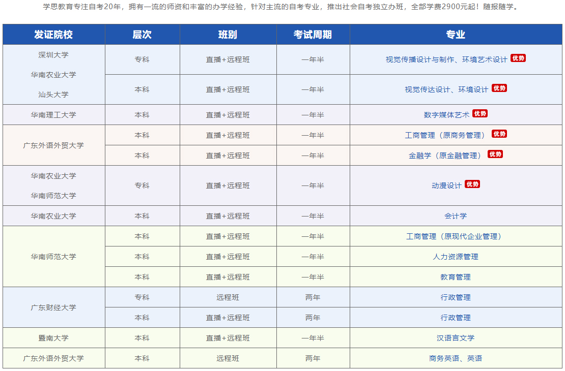
Task: Open the 会计学 major link
Action: 456,217
